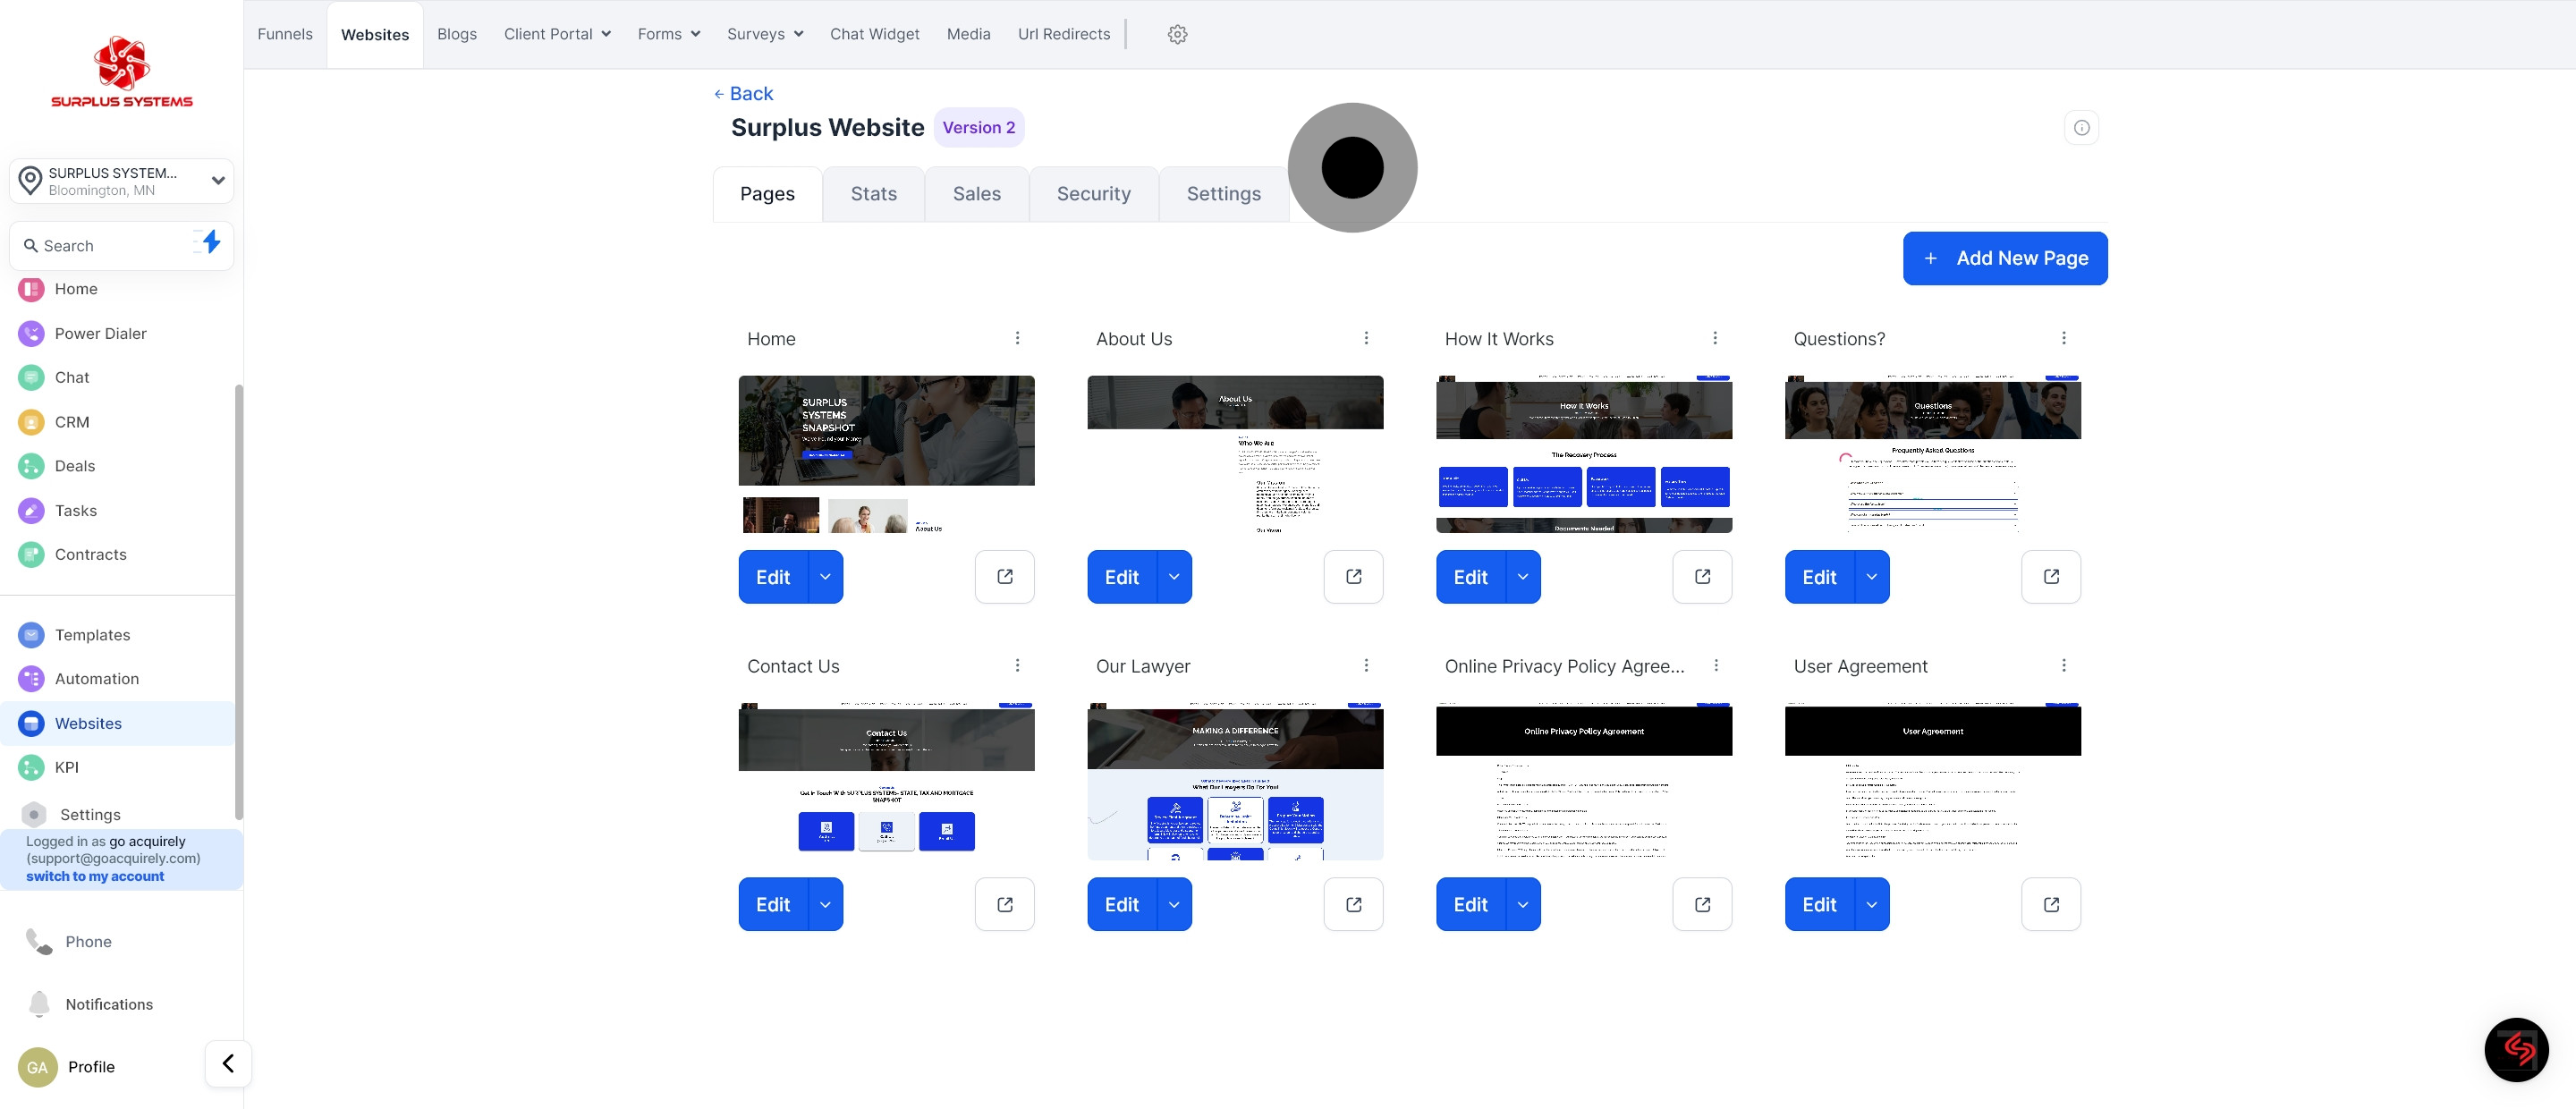Open three-dot menu for About Us page
Screen dimensions: 2576x1109
coord(1366,338)
